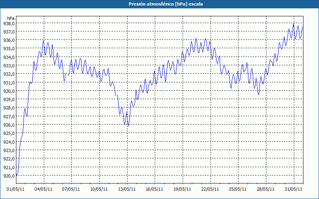Click the 925,0 y-axis value
The width and height of the screenshot is (319, 199).
[9, 133]
